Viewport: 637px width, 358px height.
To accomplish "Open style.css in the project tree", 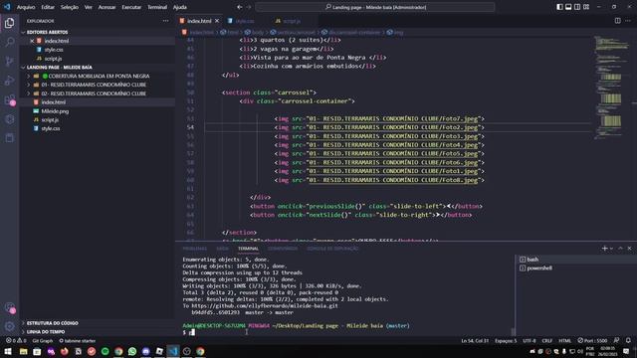I will (51, 128).
